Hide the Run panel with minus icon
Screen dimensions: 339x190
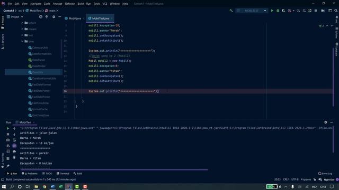332,122
